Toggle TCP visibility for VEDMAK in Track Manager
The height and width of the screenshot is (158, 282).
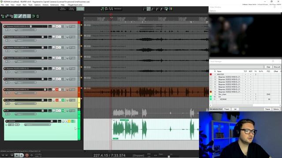pos(245,99)
